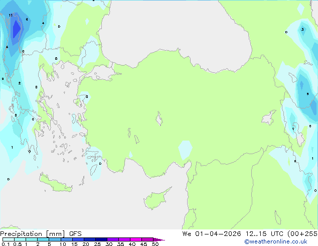Click the '35' legend scale label
The width and height of the screenshot is (318, 246).
coord(120,244)
